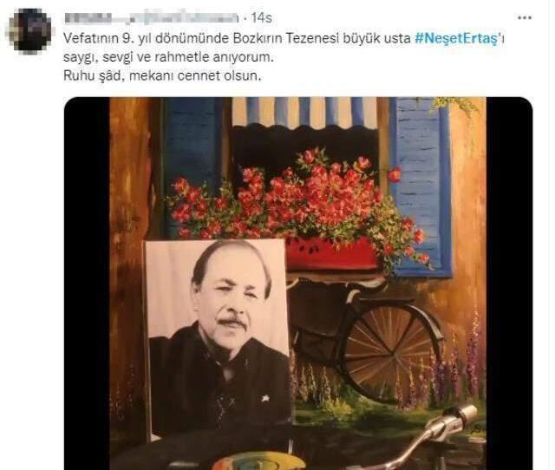Click the #NeşetErtaş hashtag link

(457, 38)
